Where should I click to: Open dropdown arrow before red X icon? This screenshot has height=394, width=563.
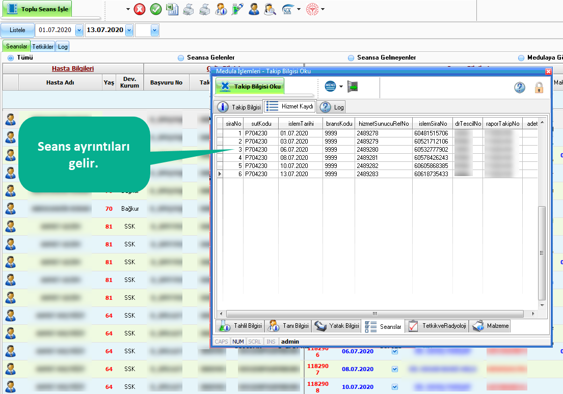[x=128, y=9]
